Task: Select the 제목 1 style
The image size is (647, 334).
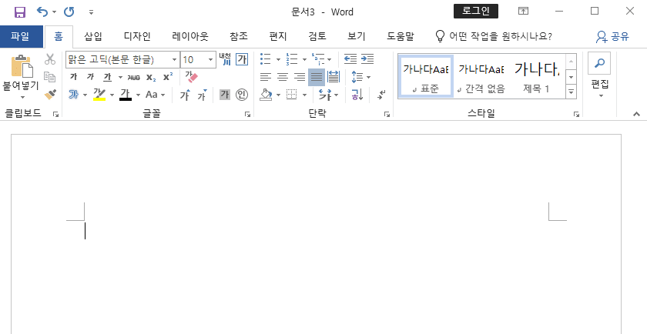Action: [536, 77]
